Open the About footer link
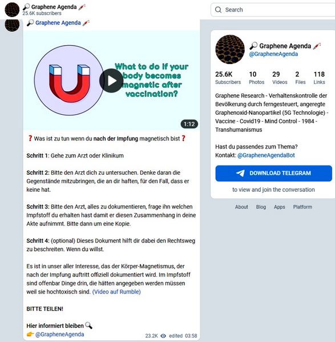This screenshot has width=335, height=342. (241, 207)
